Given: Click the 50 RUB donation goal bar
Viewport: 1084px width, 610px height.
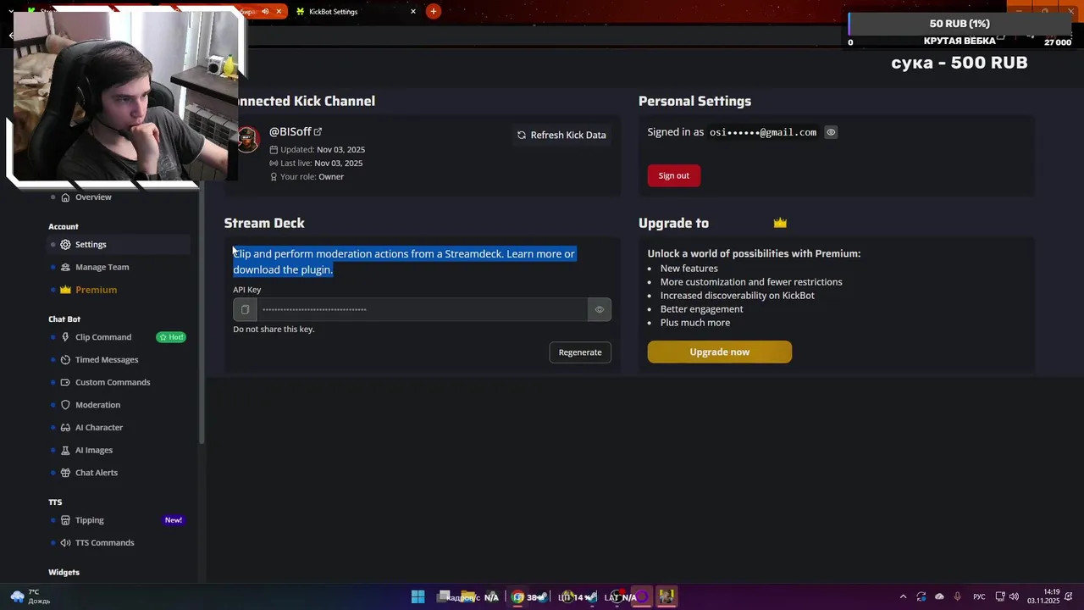Looking at the screenshot, I should coord(960,24).
